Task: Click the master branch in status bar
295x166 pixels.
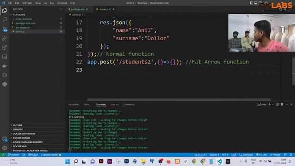Action: pyautogui.click(x=14, y=155)
